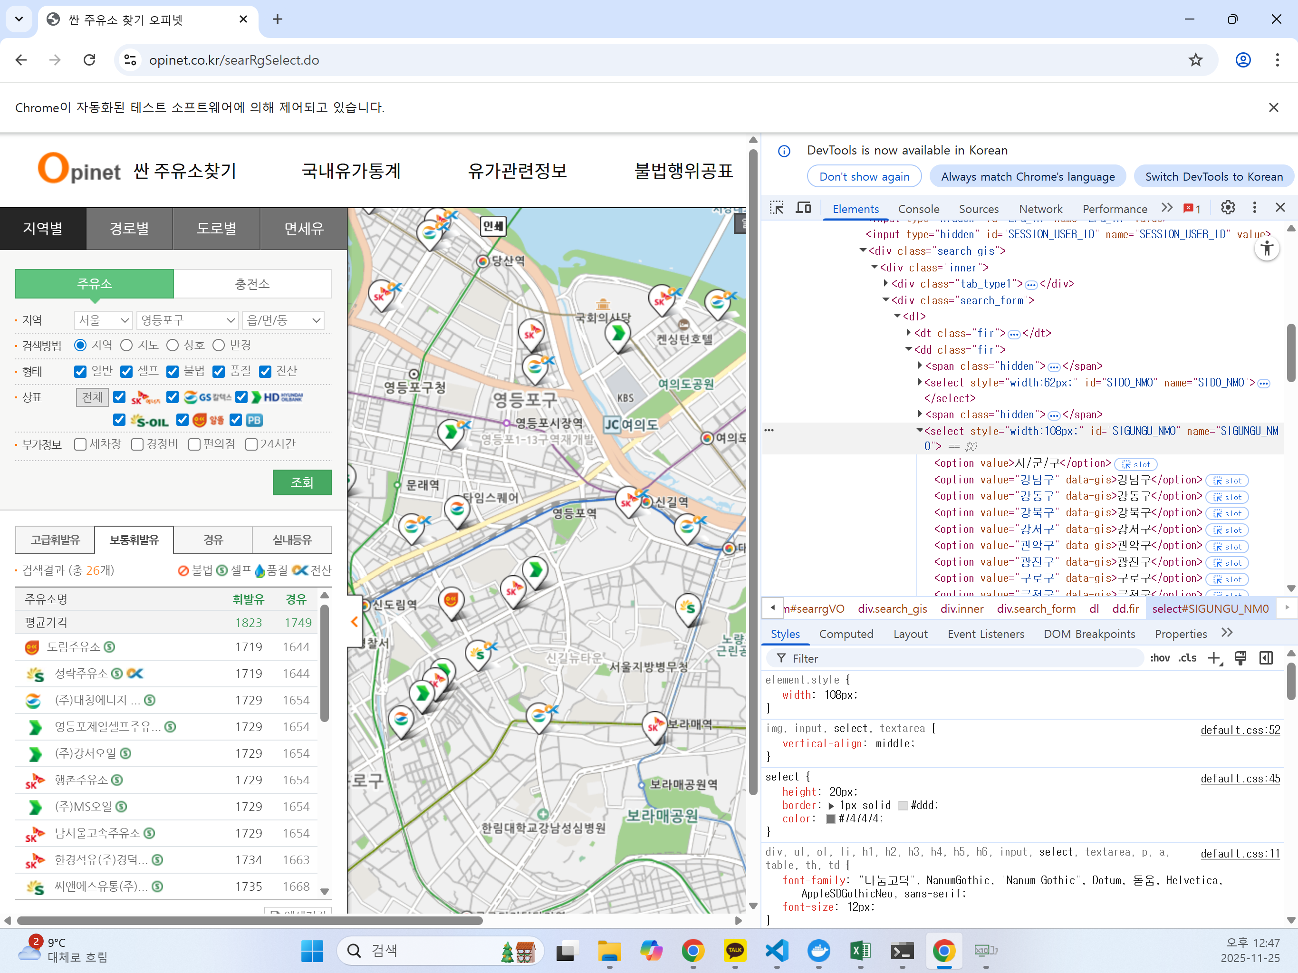Viewport: 1298px width, 973px height.
Task: Open the Console tab in DevTools
Action: click(x=918, y=209)
